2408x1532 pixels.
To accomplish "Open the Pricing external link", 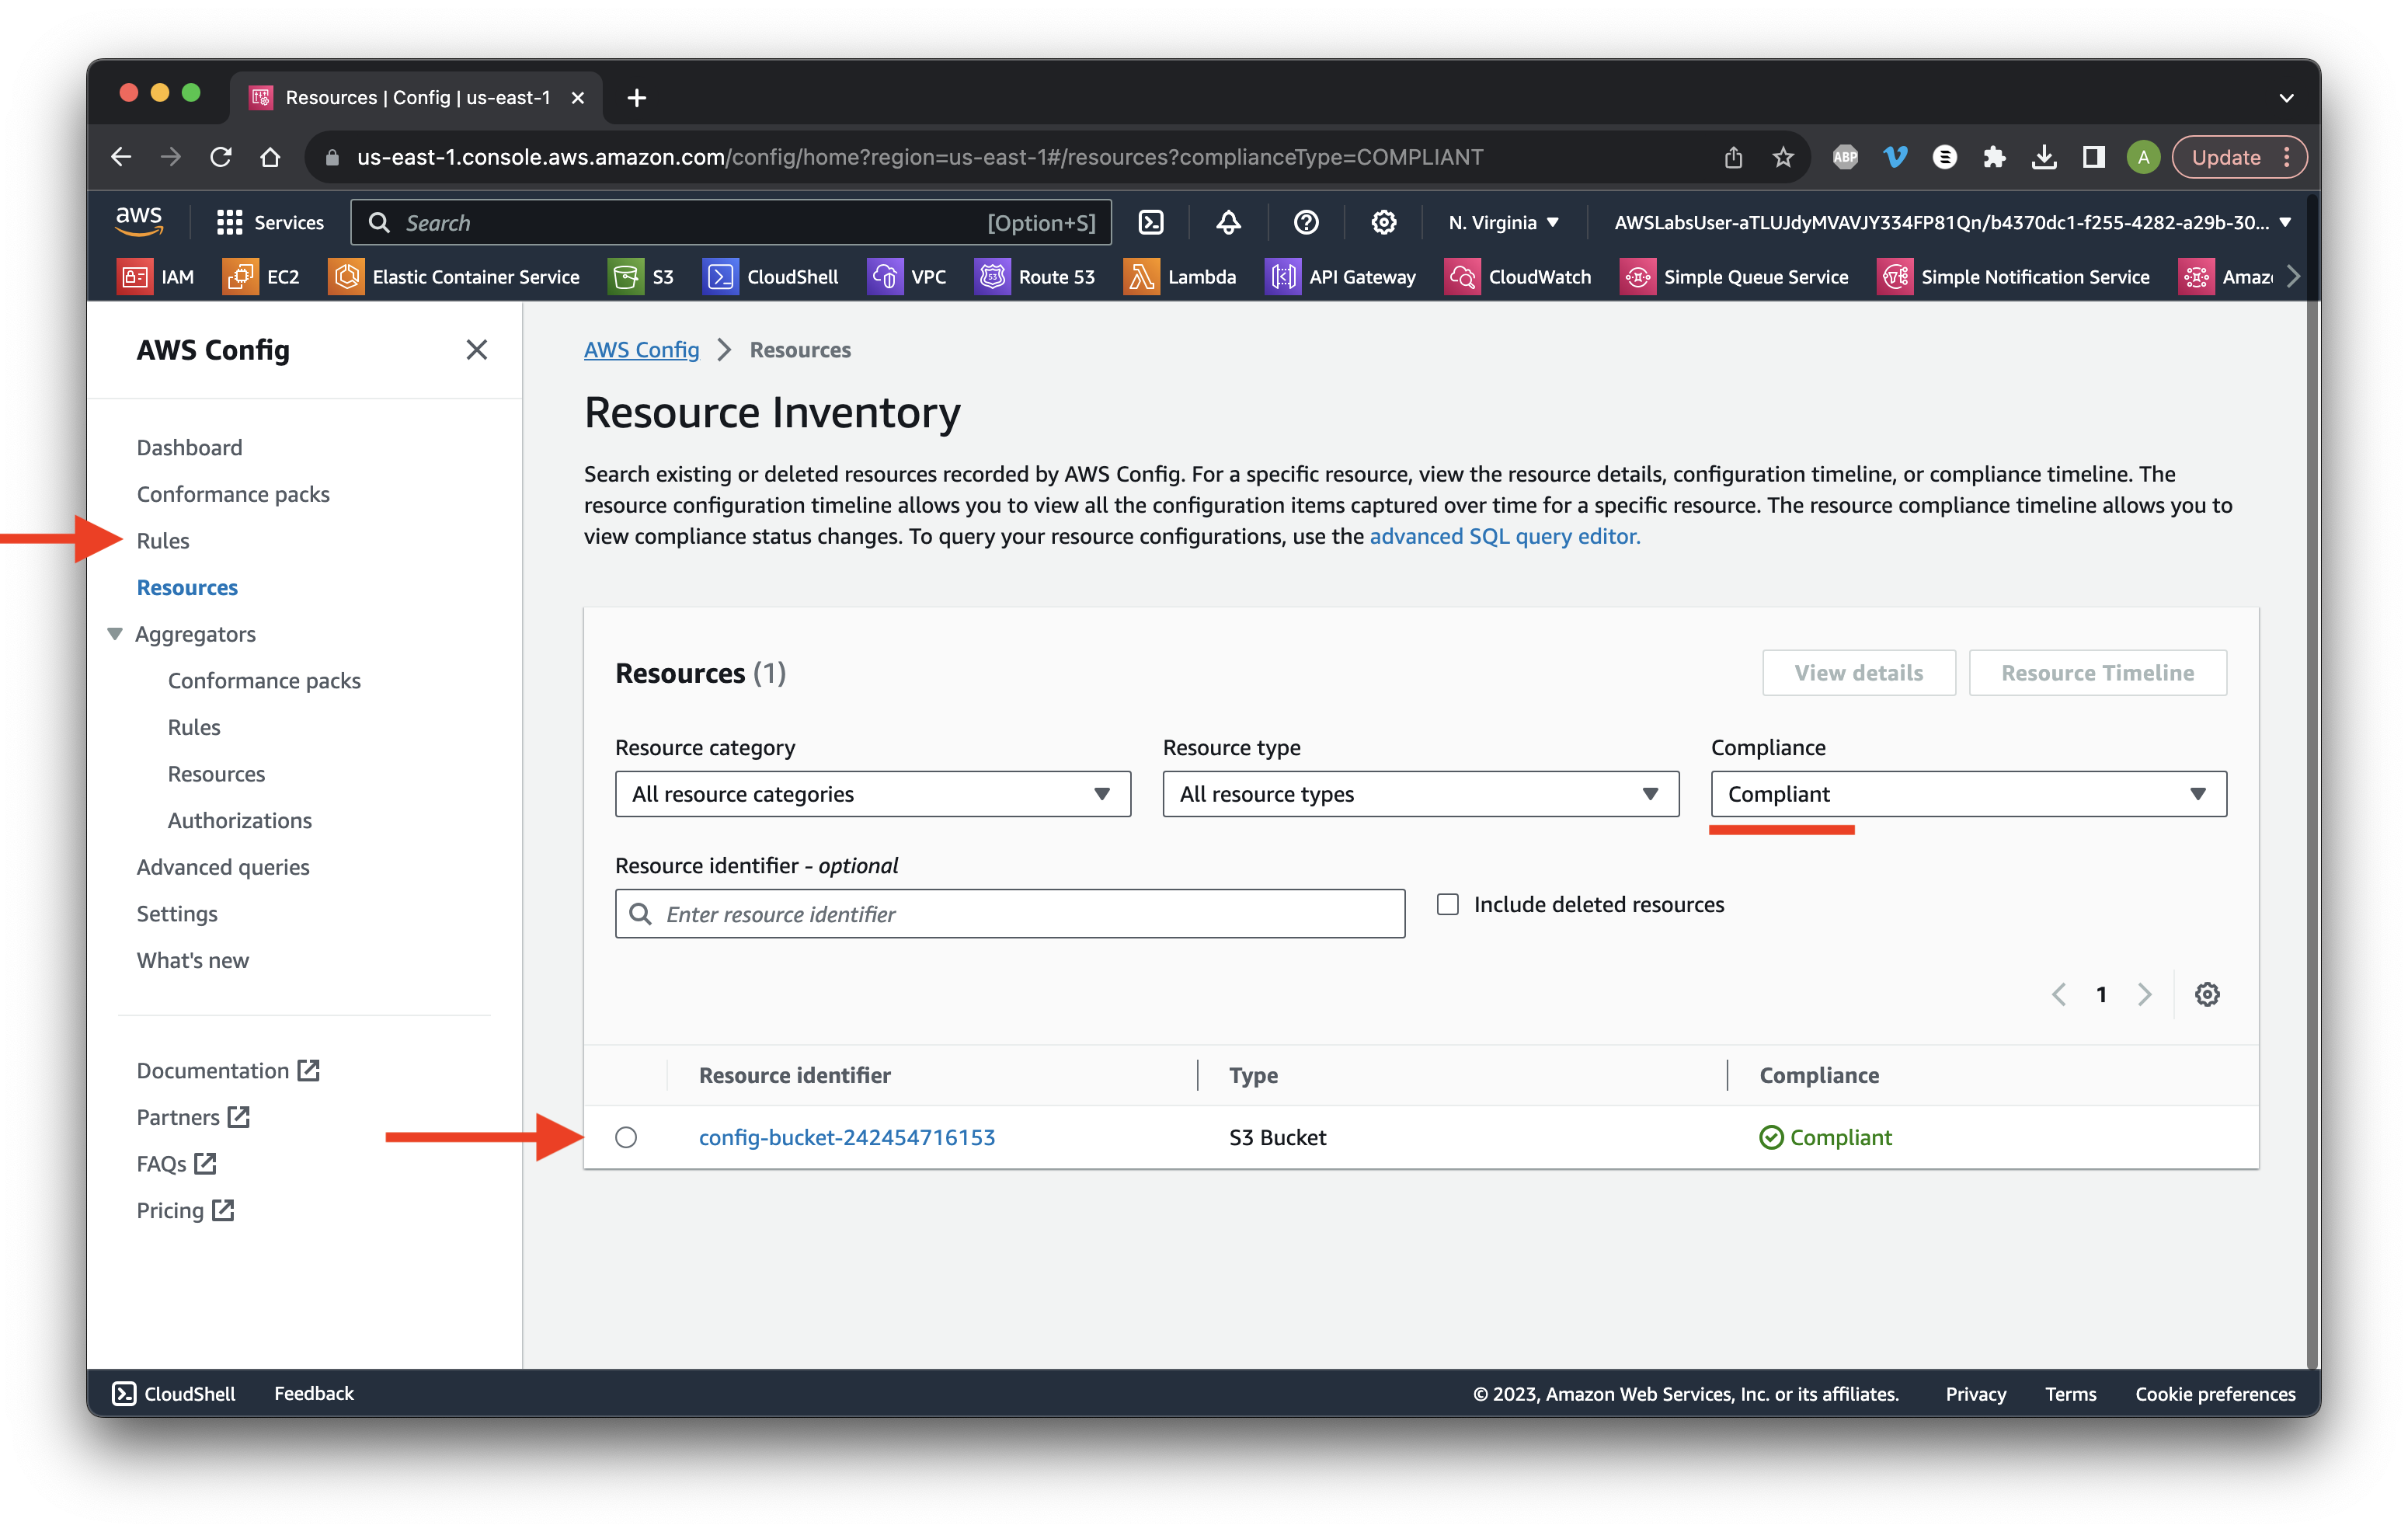I will tap(185, 1210).
